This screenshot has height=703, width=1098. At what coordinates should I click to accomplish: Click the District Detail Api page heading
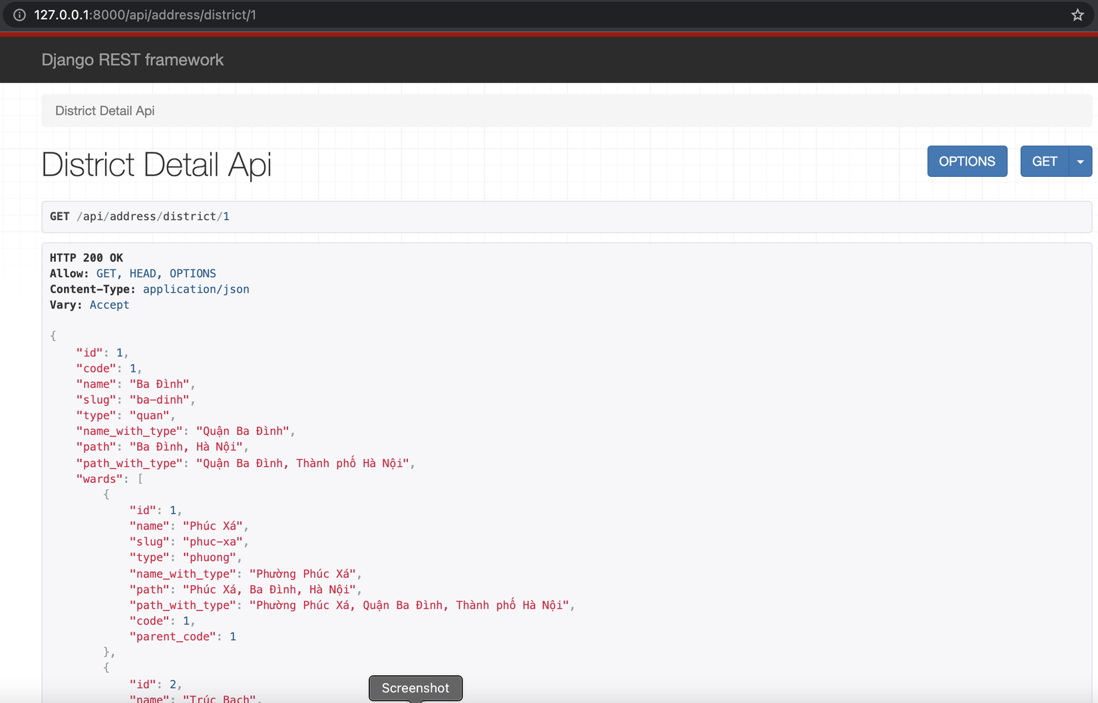[156, 164]
